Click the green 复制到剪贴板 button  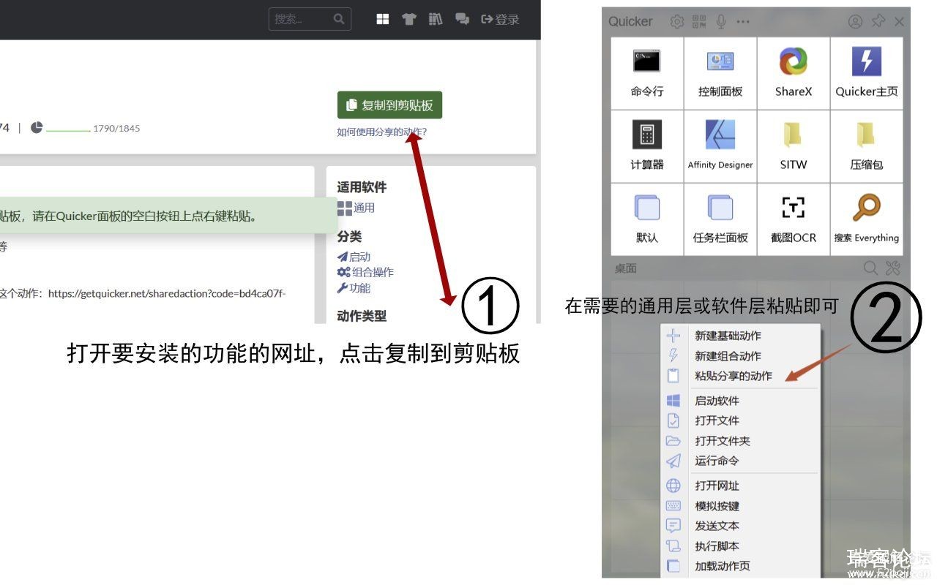click(389, 105)
